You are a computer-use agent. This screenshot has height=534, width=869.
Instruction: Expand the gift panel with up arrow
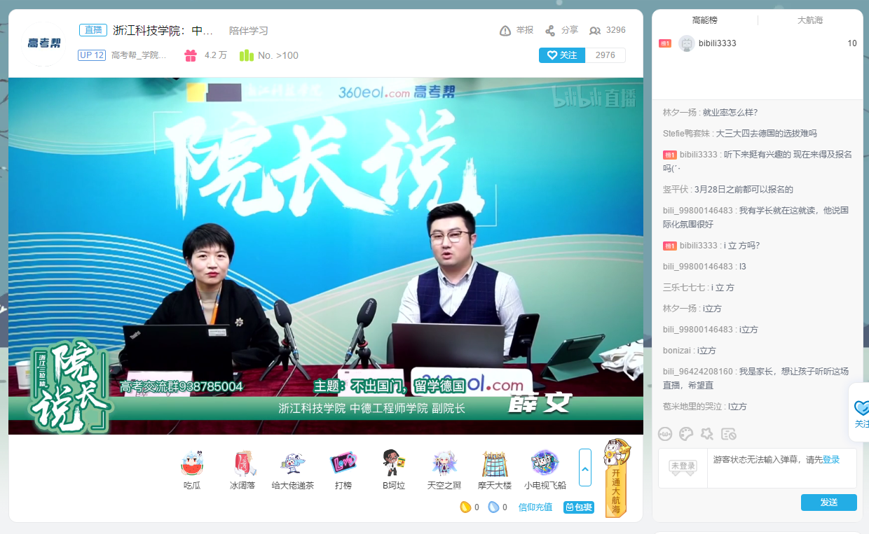click(584, 468)
